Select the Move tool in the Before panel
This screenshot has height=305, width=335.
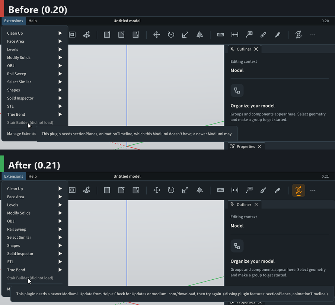pyautogui.click(x=157, y=35)
